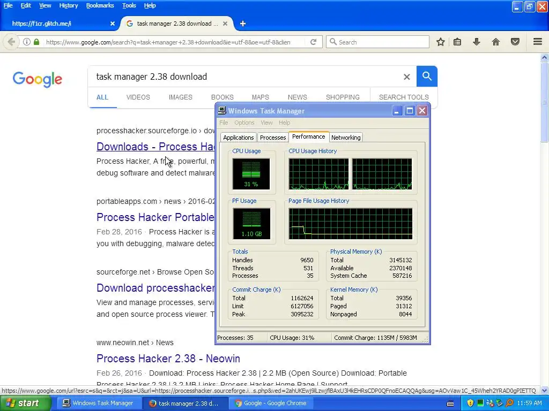Click the orange magnifier tray icon
The width and height of the screenshot is (549, 411).
point(509,403)
